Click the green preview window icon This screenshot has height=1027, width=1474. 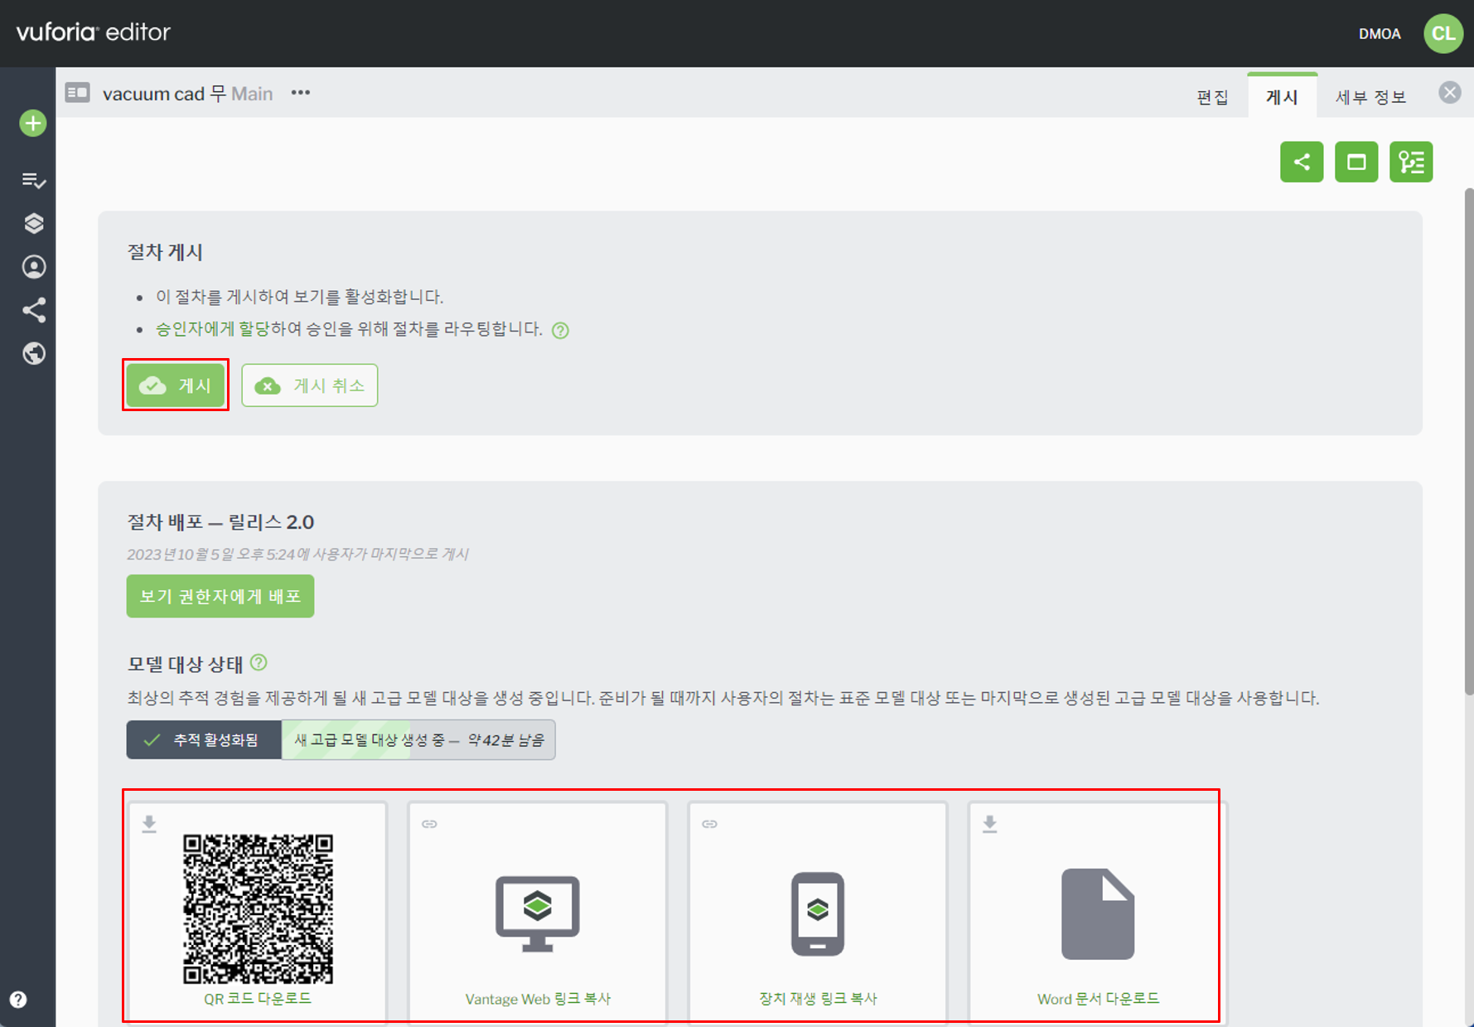(x=1356, y=162)
